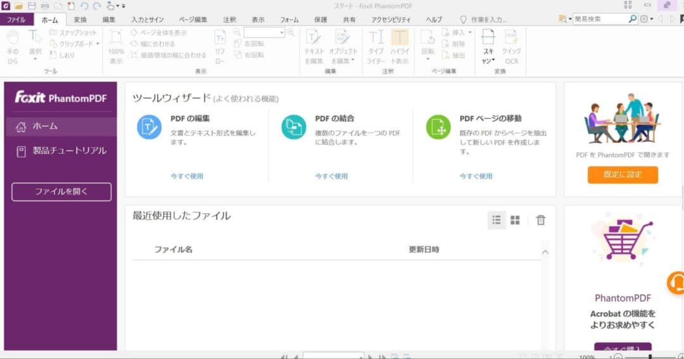Click Delete pages (削除)

pyautogui.click(x=453, y=44)
